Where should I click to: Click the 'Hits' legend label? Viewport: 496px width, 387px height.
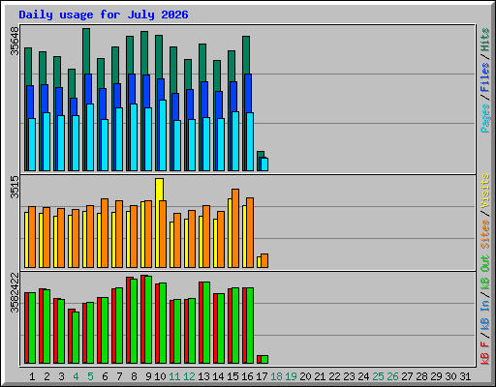485,40
